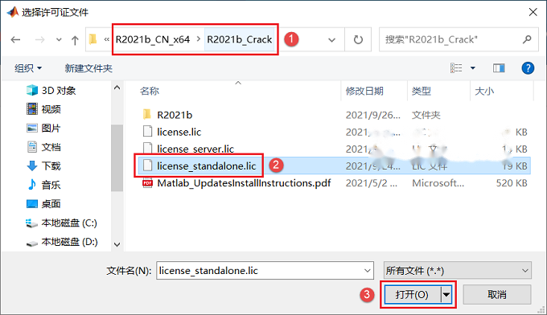Screen dimensions: 547x315
Task: Refresh the folder view
Action: click(x=358, y=39)
